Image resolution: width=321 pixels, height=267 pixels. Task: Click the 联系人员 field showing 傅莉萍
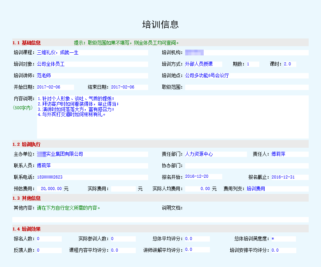pos(92,165)
